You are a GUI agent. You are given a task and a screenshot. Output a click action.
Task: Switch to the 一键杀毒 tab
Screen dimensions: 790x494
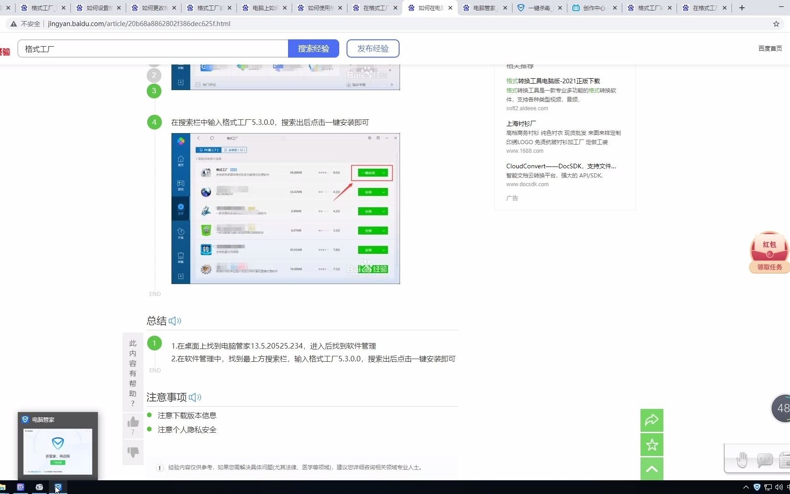[539, 8]
